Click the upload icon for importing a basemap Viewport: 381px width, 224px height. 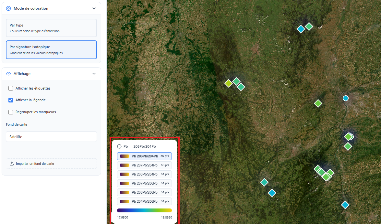pyautogui.click(x=12, y=164)
